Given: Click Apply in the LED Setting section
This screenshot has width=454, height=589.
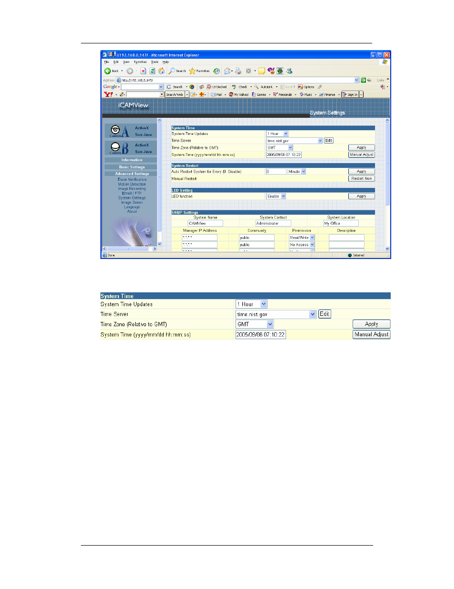Looking at the screenshot, I should pyautogui.click(x=362, y=196).
